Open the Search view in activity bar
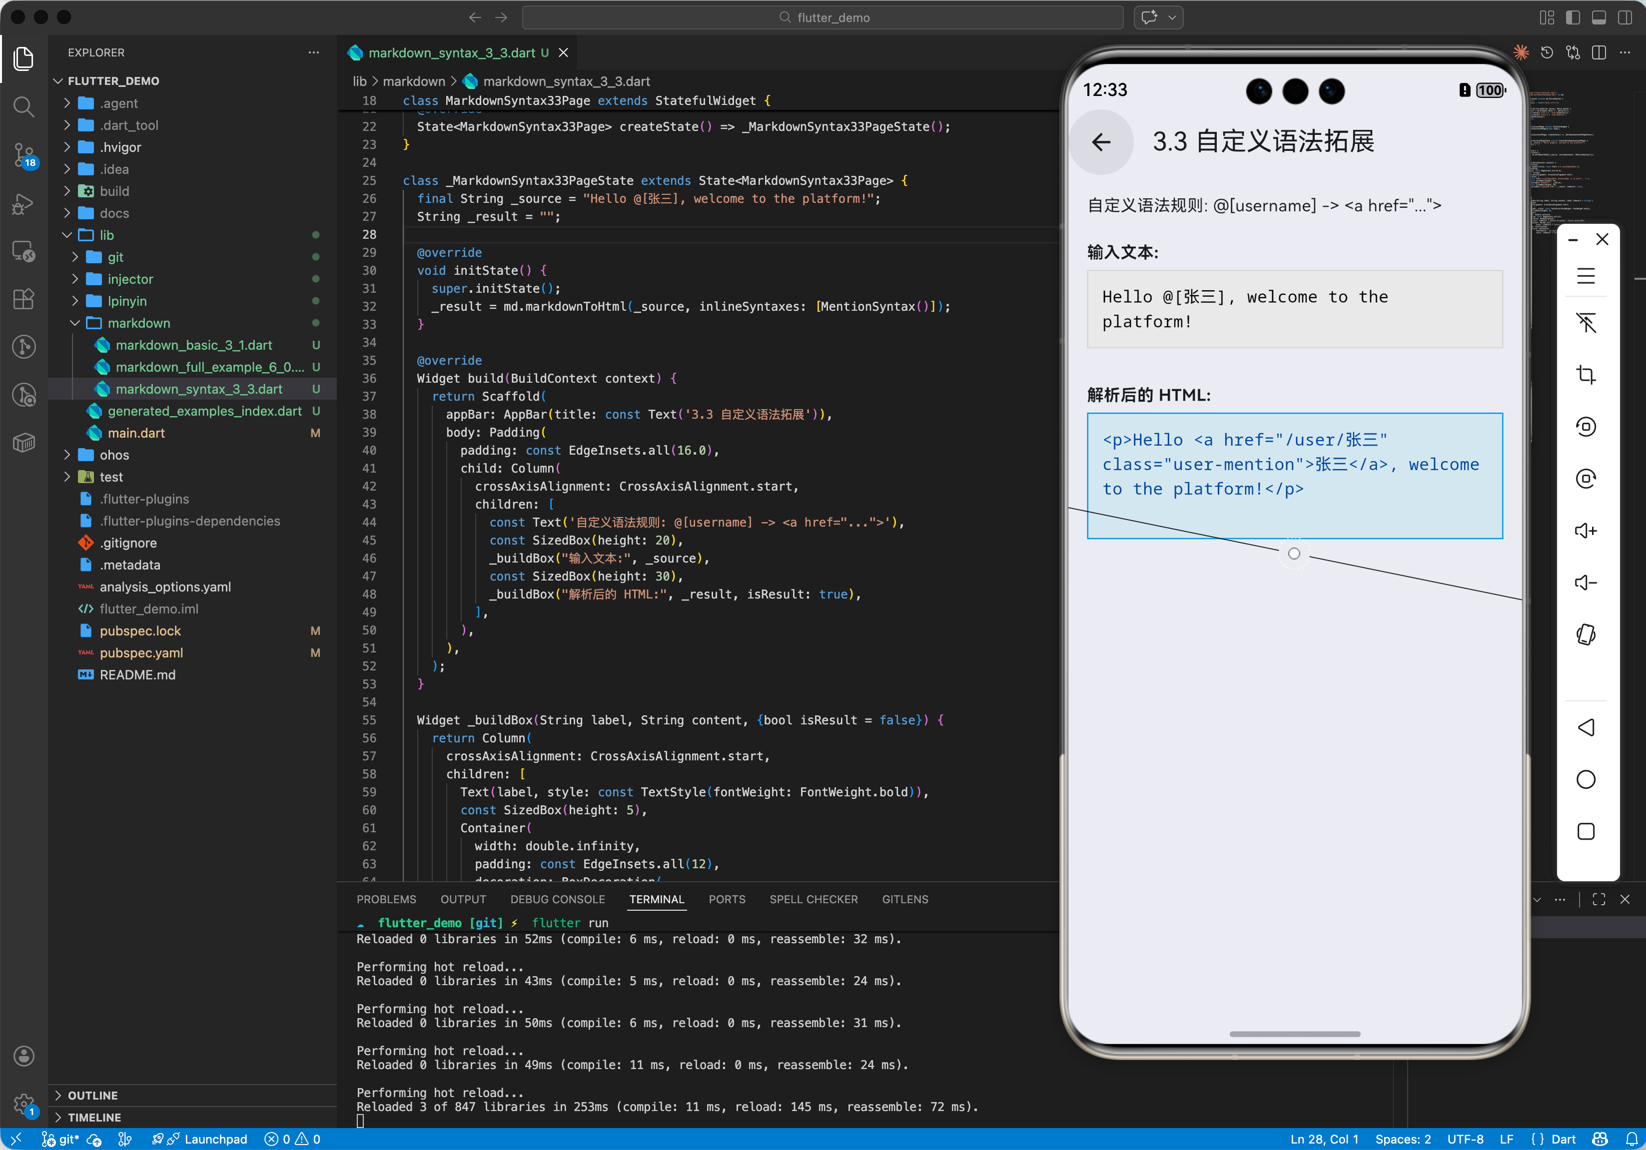The height and width of the screenshot is (1150, 1646). 23,107
